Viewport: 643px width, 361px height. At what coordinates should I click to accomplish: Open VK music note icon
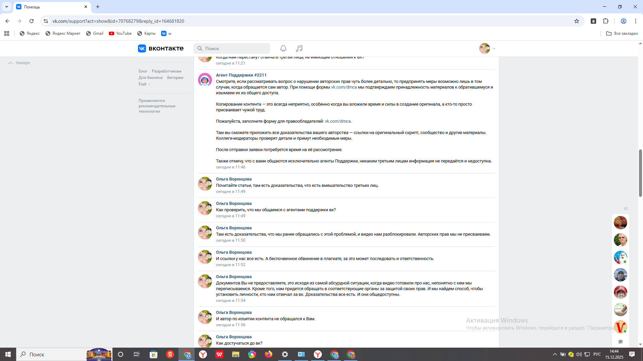point(299,48)
